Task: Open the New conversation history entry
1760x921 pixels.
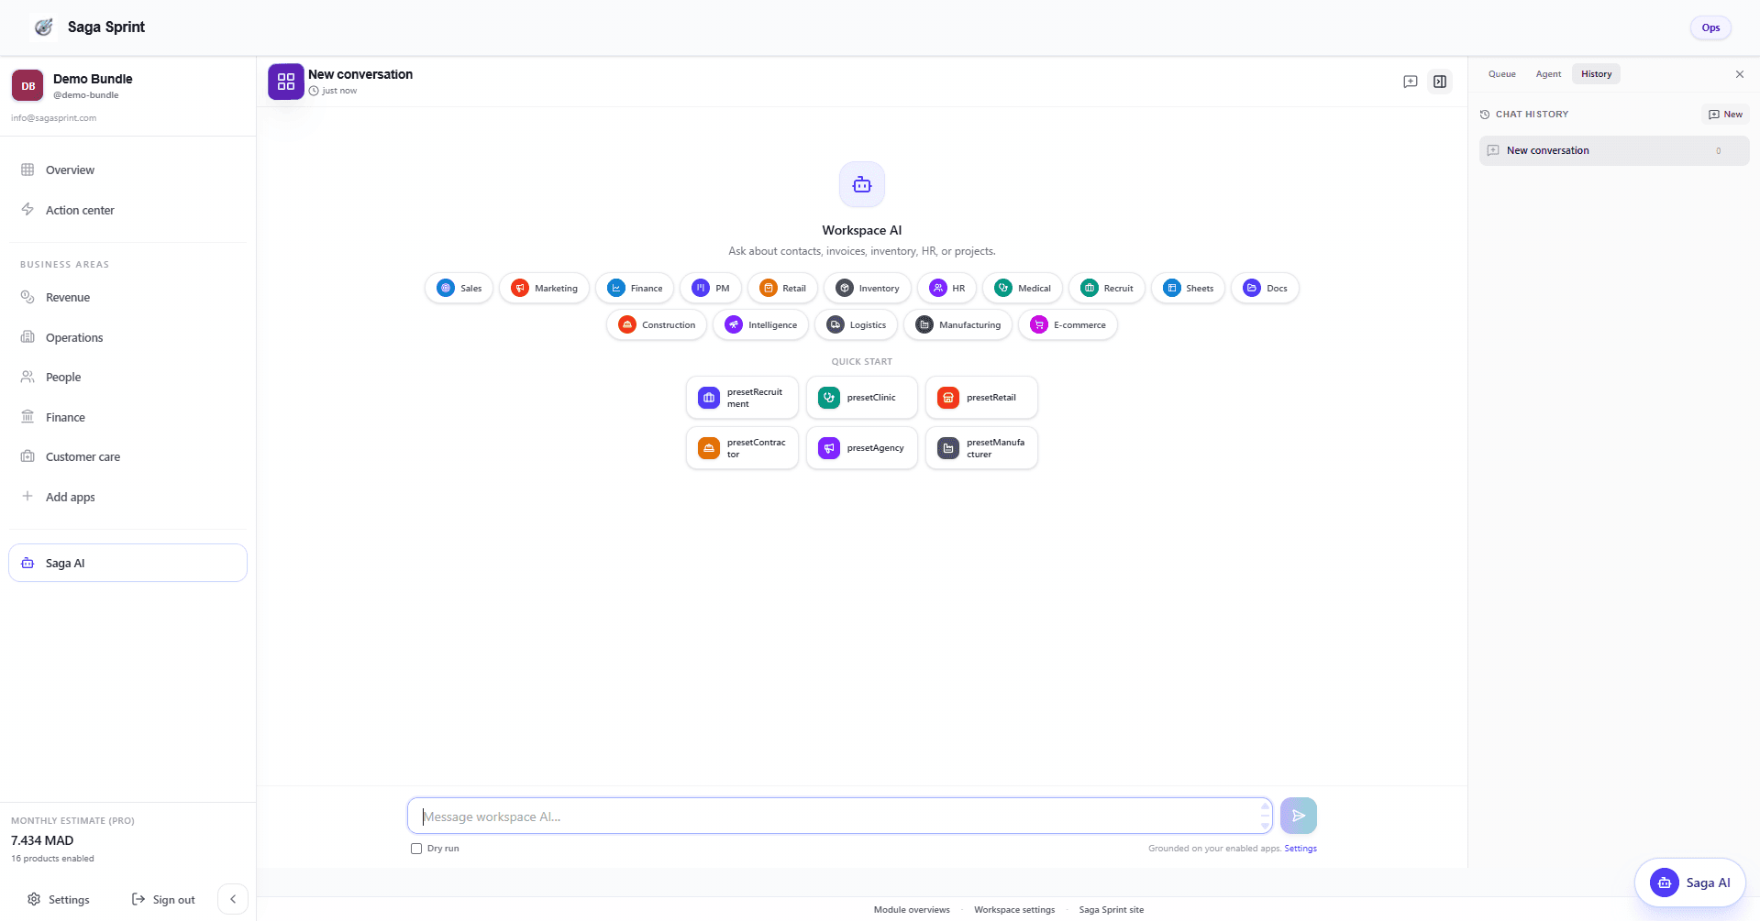Action: (x=1614, y=151)
